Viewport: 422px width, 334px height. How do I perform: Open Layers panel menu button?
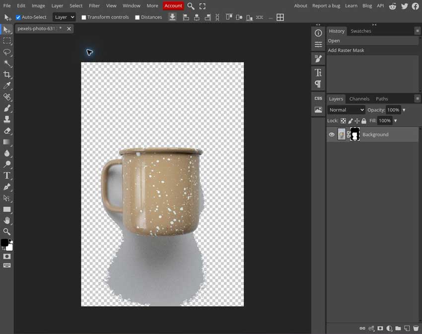pos(418,99)
